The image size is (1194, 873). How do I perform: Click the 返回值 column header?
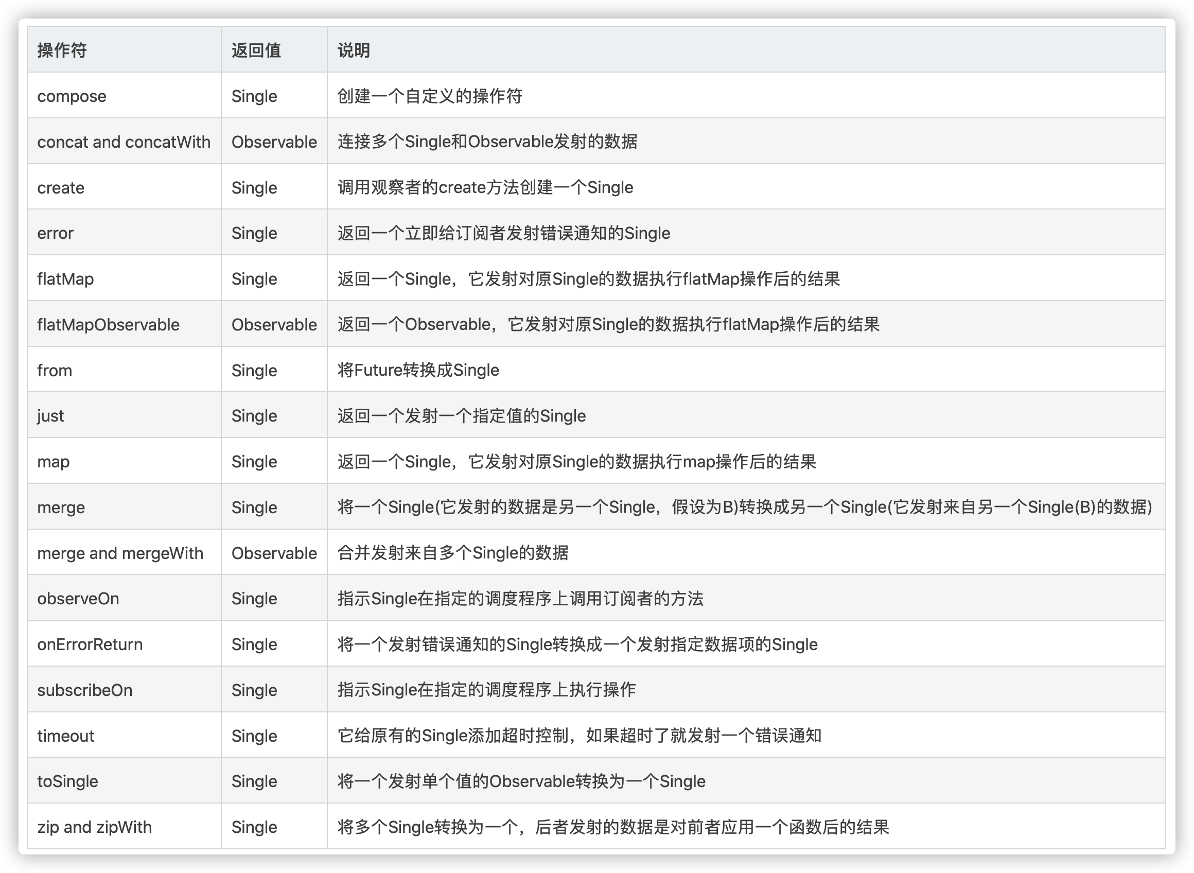tap(256, 50)
